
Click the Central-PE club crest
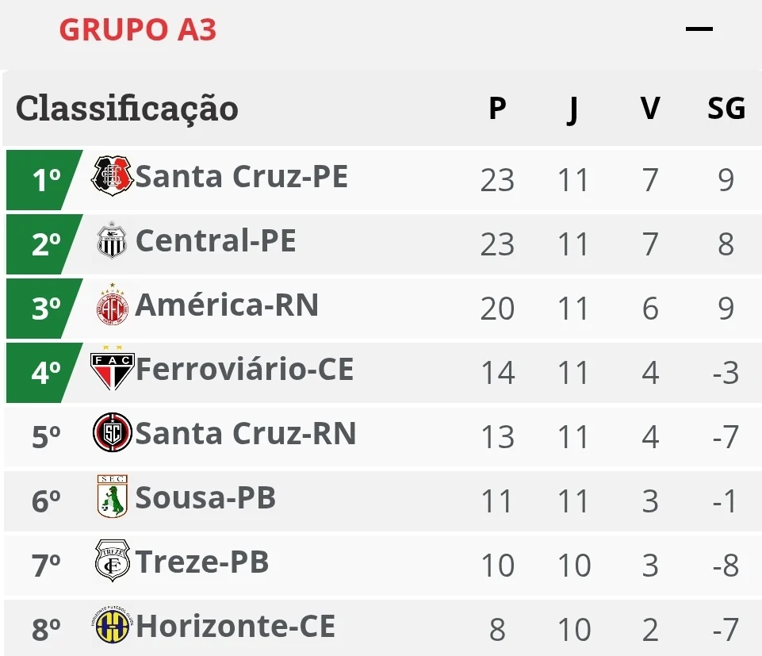pos(113,240)
